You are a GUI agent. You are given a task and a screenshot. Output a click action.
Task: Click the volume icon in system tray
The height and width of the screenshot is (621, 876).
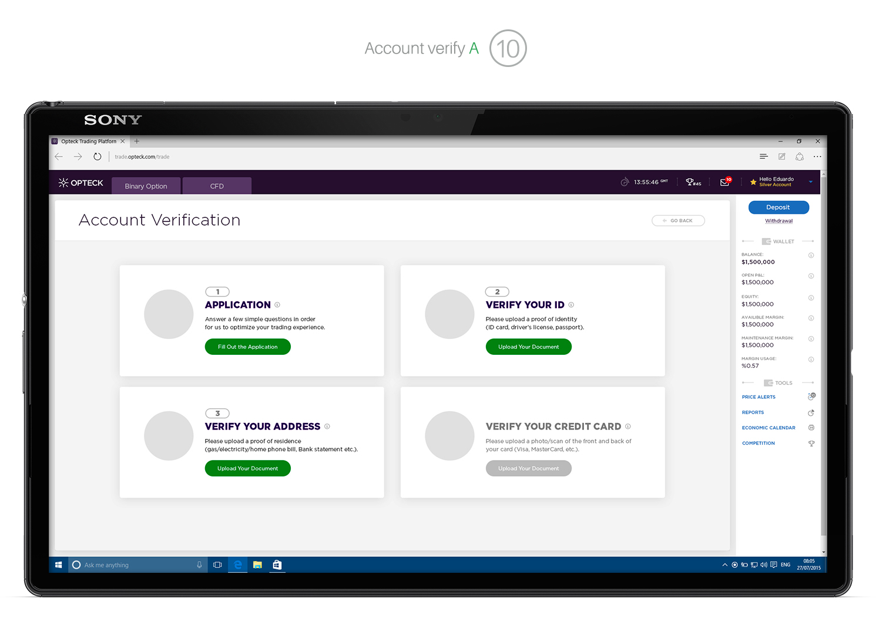tap(764, 565)
